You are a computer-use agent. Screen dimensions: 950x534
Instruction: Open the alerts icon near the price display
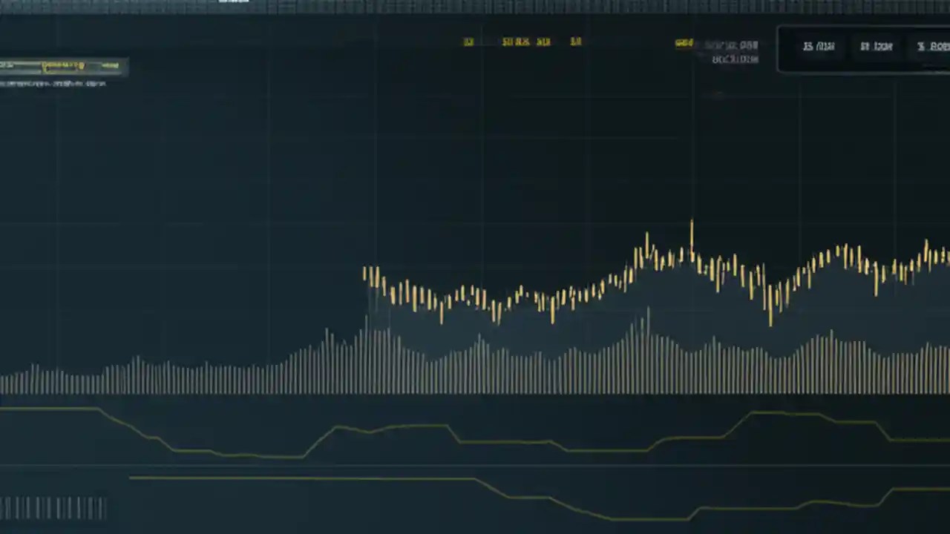(x=577, y=42)
